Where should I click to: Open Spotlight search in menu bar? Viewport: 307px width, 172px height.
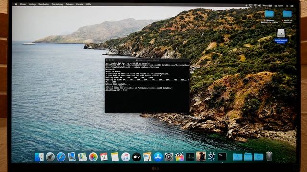(x=287, y=6)
